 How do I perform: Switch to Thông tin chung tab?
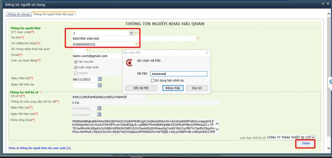point(18,14)
